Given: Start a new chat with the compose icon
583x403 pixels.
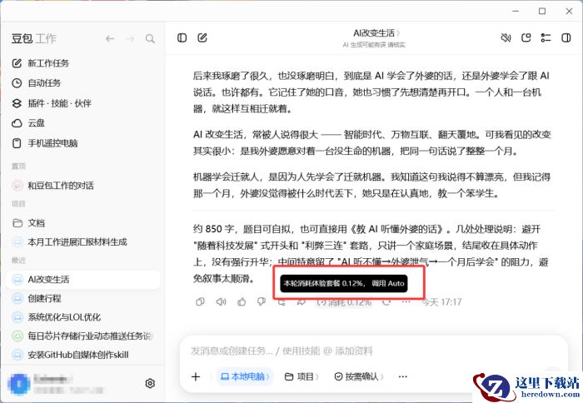Looking at the screenshot, I should coord(202,37).
